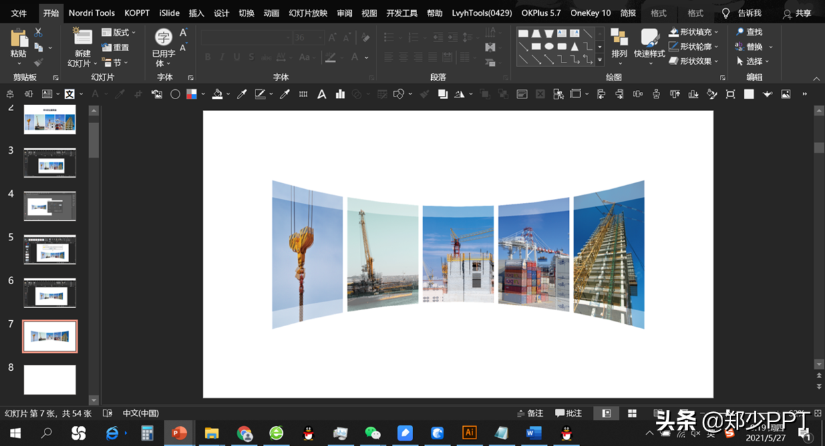
Task: Open the 文件 file menu
Action: [19, 13]
